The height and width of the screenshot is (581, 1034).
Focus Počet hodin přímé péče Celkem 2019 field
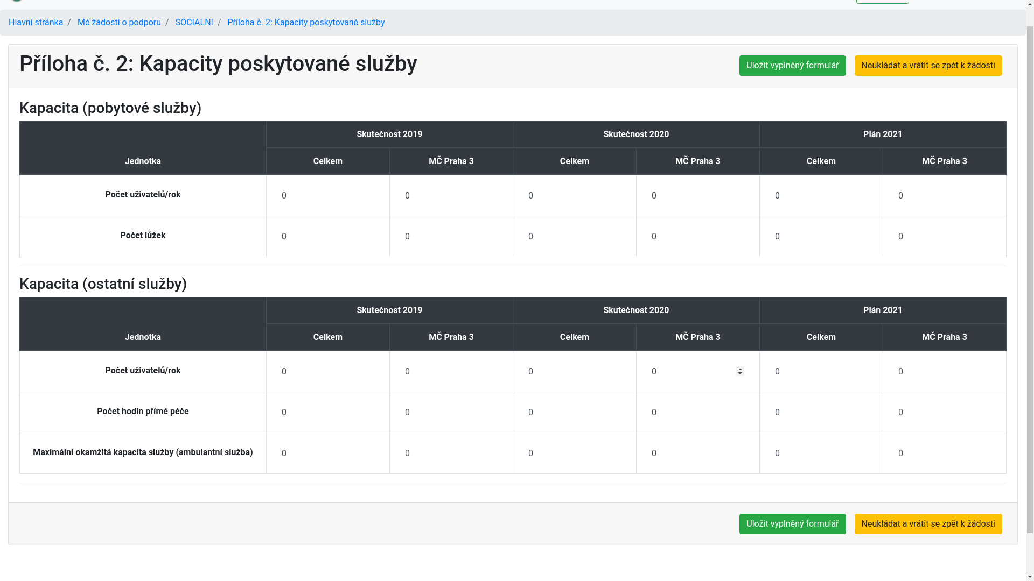pyautogui.click(x=327, y=413)
